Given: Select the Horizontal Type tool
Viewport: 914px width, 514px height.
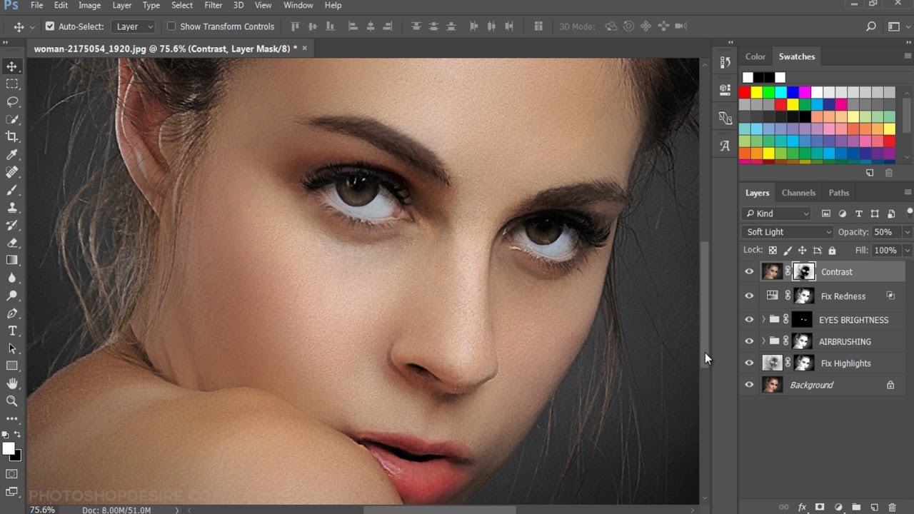Looking at the screenshot, I should click(x=12, y=331).
